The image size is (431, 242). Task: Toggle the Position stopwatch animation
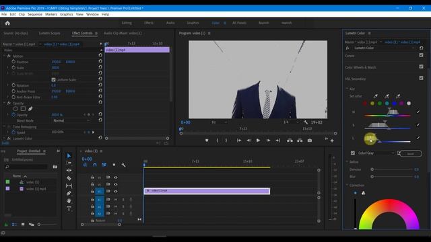[x=13, y=62]
